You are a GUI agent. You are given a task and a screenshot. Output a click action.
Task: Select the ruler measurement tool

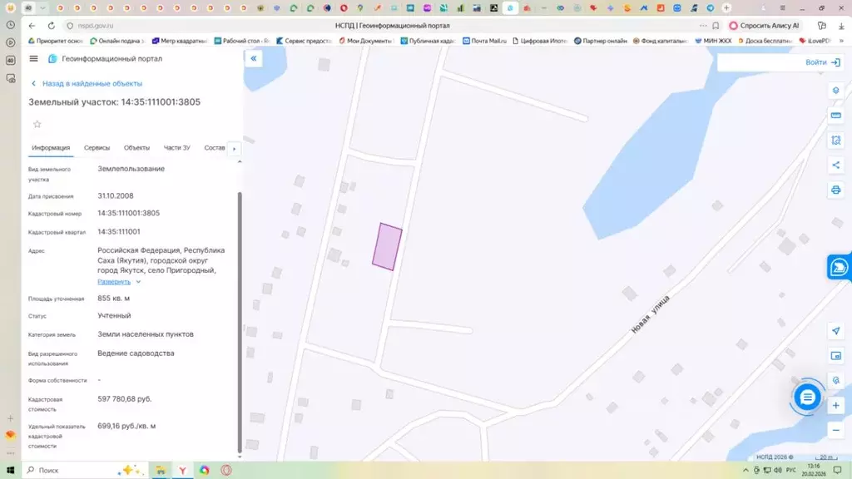pos(835,116)
